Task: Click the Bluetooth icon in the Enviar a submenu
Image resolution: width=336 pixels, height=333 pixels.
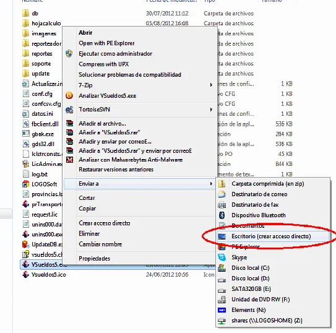Action: point(222,215)
